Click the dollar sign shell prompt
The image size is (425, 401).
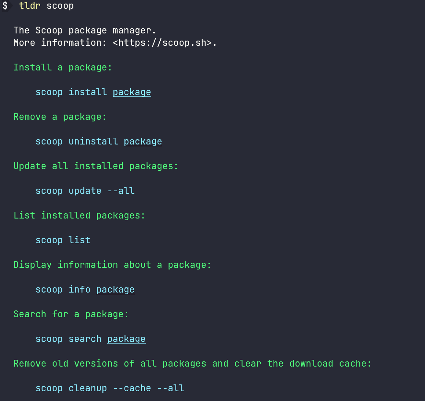pos(5,6)
